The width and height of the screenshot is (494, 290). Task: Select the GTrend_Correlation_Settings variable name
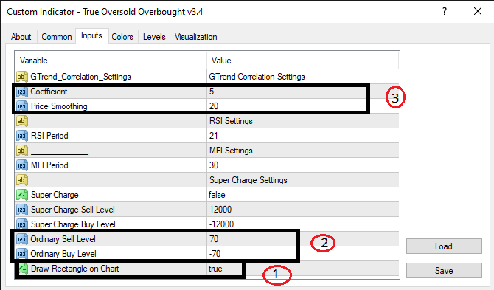coord(80,77)
